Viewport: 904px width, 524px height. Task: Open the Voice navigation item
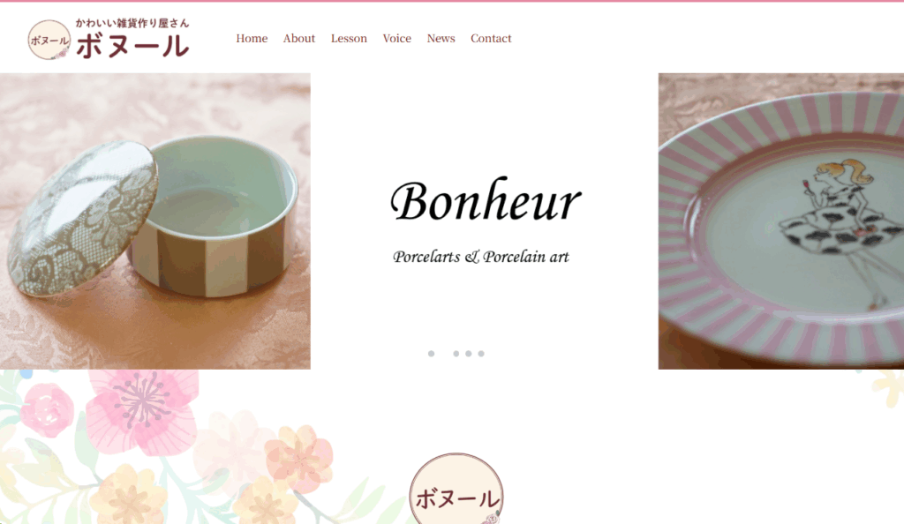[396, 38]
